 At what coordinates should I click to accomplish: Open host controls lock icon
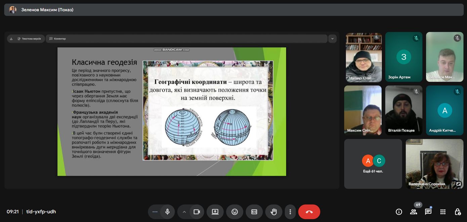pos(458,212)
